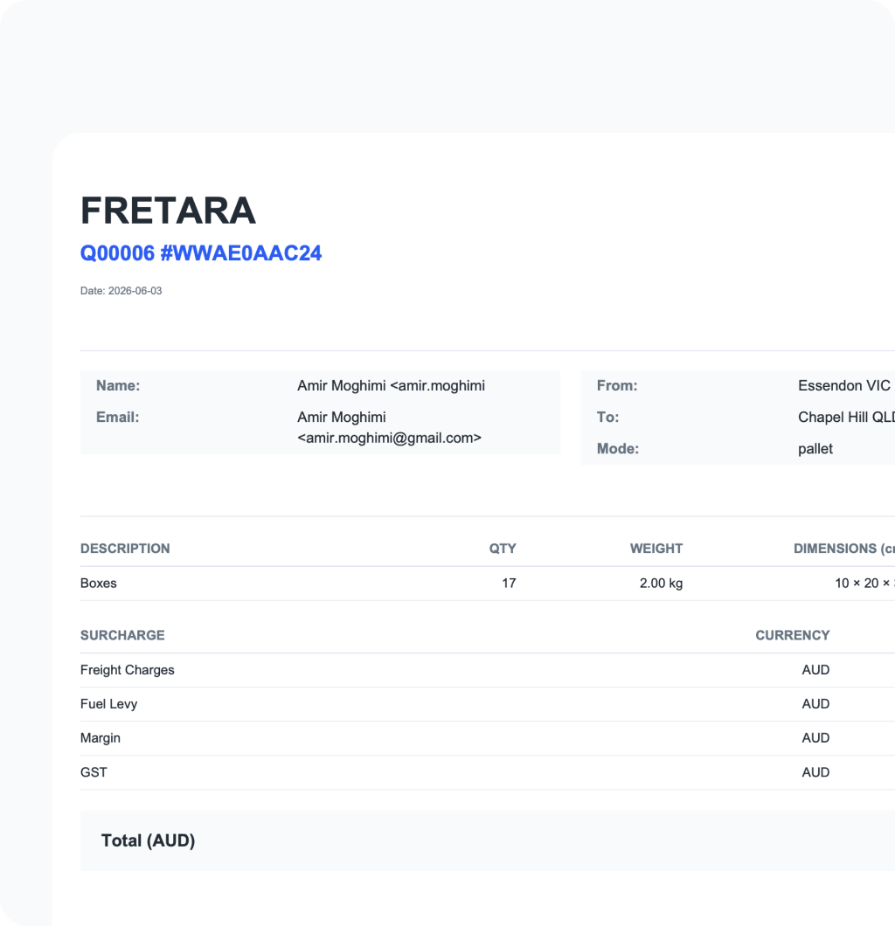The image size is (895, 926).
Task: Click the GST row label
Action: click(94, 772)
